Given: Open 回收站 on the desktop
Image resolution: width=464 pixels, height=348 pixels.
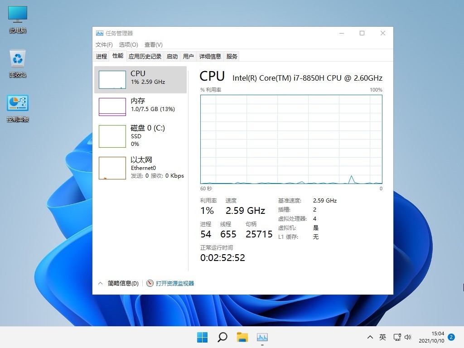Looking at the screenshot, I should tap(17, 61).
